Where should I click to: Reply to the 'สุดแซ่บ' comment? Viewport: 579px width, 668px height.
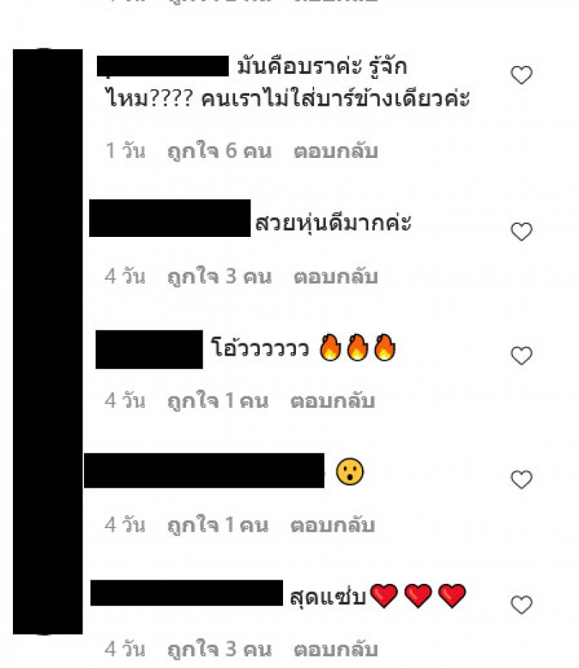click(336, 649)
